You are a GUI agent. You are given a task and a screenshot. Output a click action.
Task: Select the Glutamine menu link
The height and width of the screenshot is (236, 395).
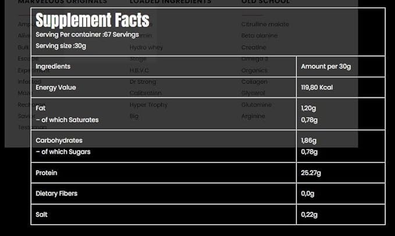257,105
